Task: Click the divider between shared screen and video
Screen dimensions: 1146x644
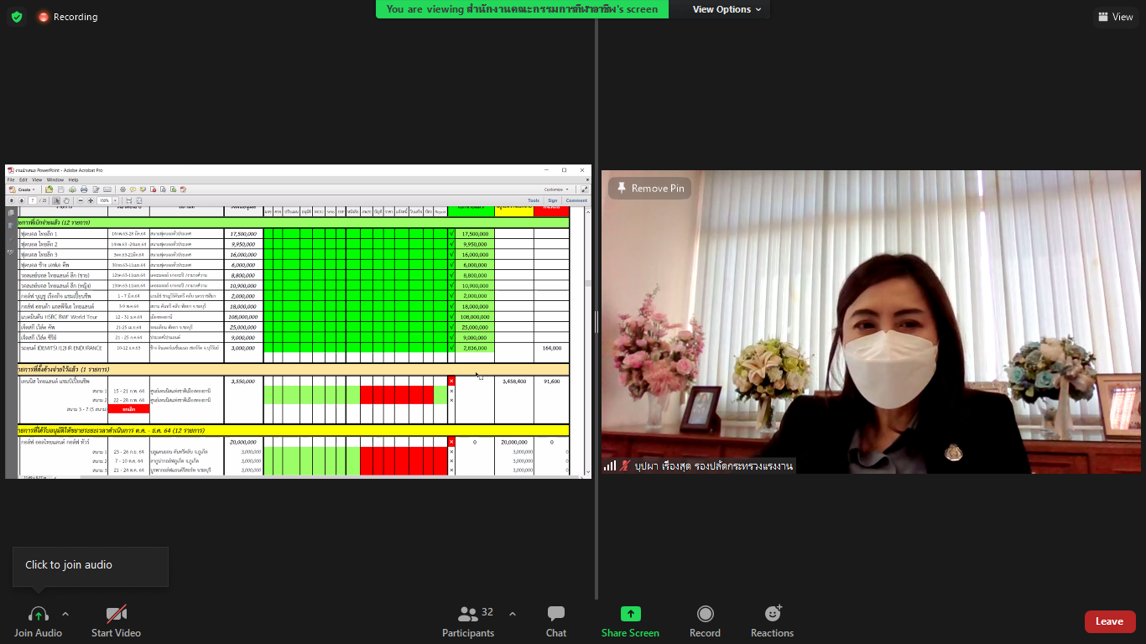Action: click(x=596, y=322)
